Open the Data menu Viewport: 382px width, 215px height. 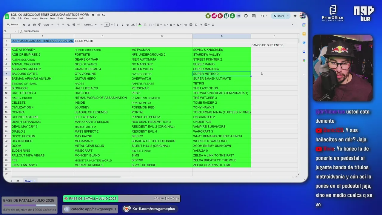tap(53, 19)
